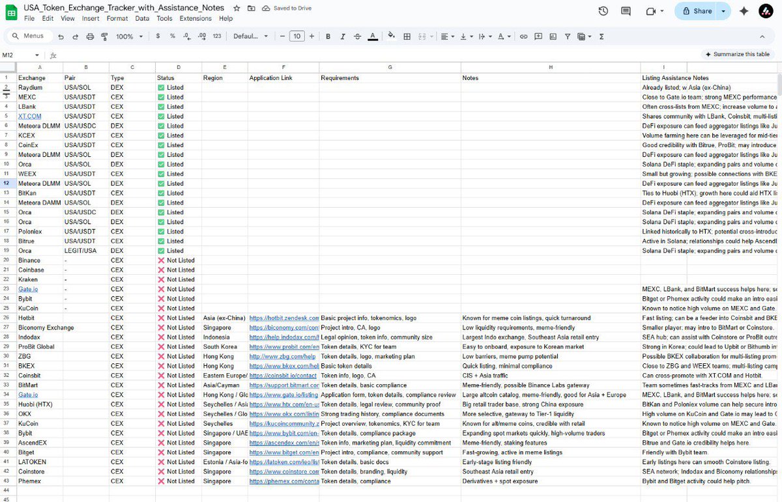This screenshot has height=502, width=782.
Task: Open the name box dropdown arrow next to M12
Action: point(36,55)
